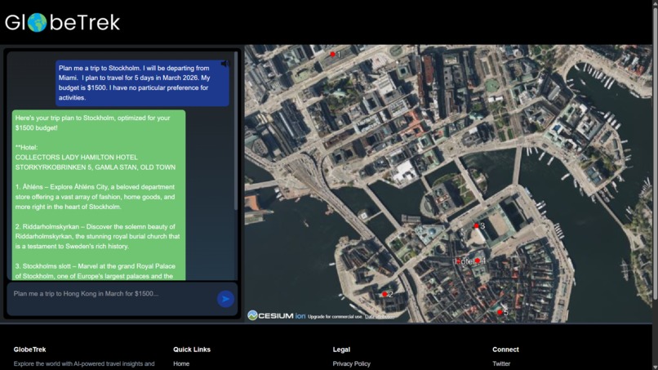Open the Privacy Policy link
This screenshot has height=370, width=658.
[x=352, y=363]
